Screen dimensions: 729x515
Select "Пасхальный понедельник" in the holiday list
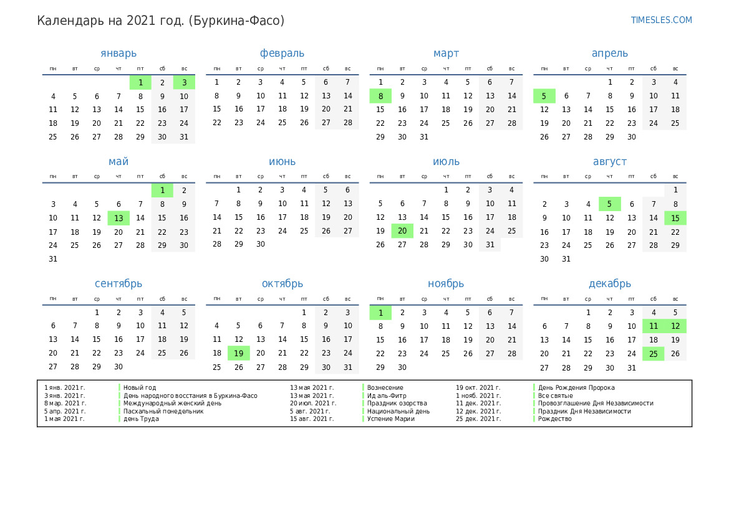tap(163, 411)
